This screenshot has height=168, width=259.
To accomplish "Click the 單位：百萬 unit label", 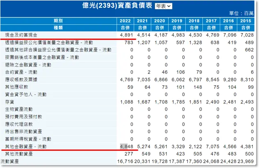I will 241,13.
